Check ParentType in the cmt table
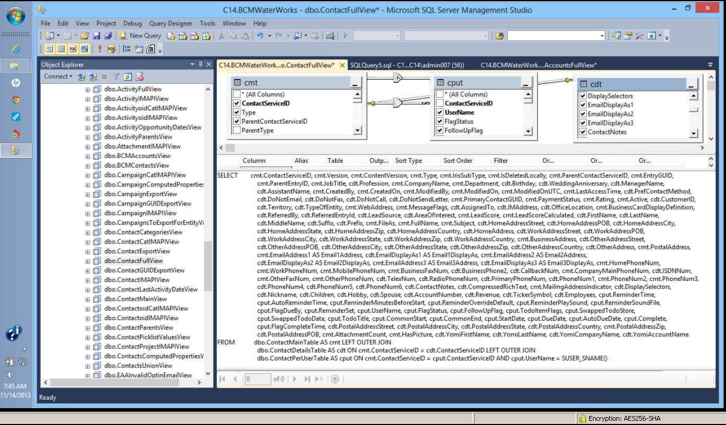 coord(237,130)
